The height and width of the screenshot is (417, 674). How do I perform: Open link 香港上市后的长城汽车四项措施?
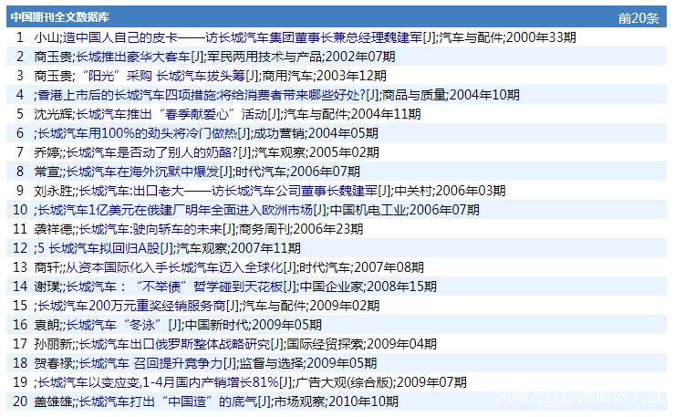pos(202,95)
